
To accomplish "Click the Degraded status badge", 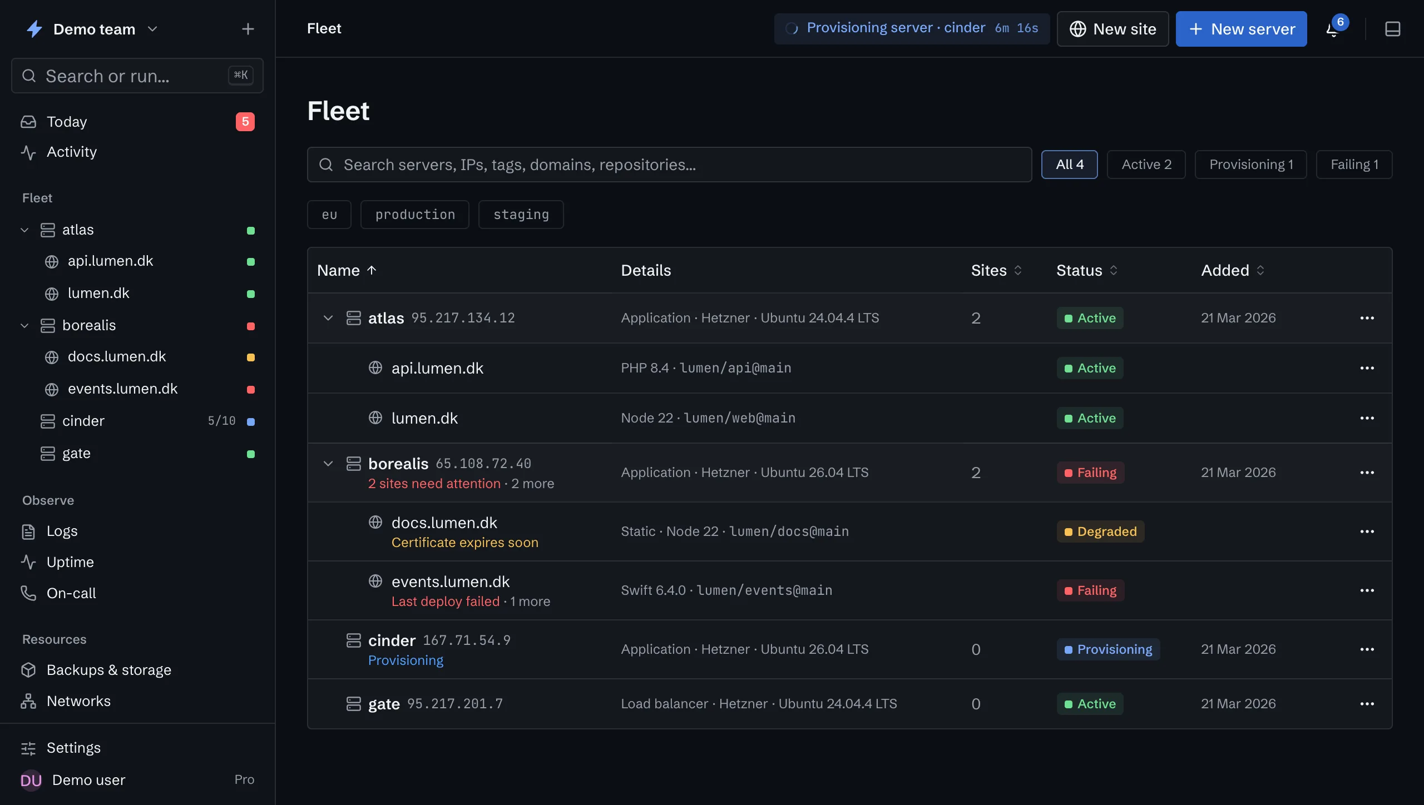I will pos(1100,531).
